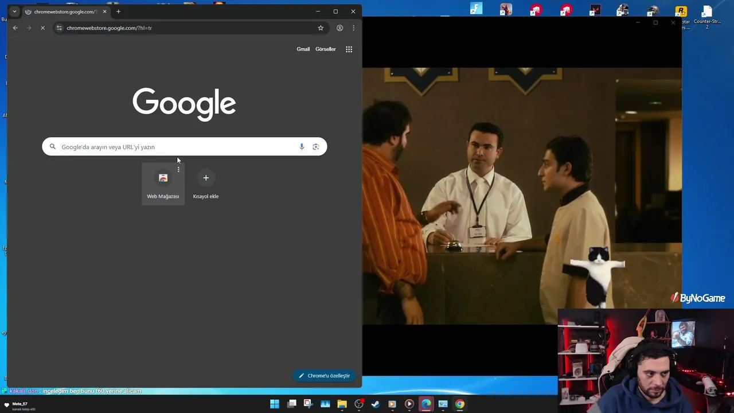
Task: Open the truck simulator desktop shortcut
Action: coord(623,10)
